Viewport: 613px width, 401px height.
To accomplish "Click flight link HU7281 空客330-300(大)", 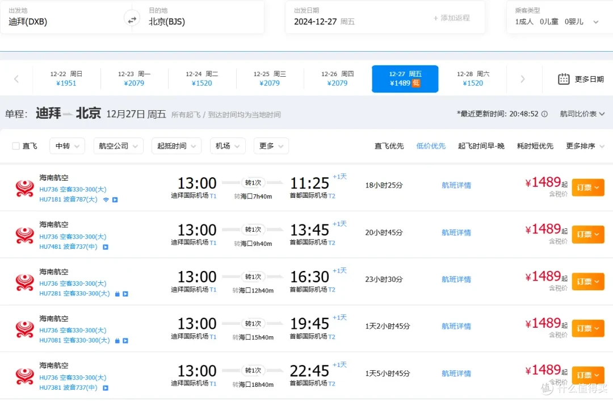I will click(74, 294).
